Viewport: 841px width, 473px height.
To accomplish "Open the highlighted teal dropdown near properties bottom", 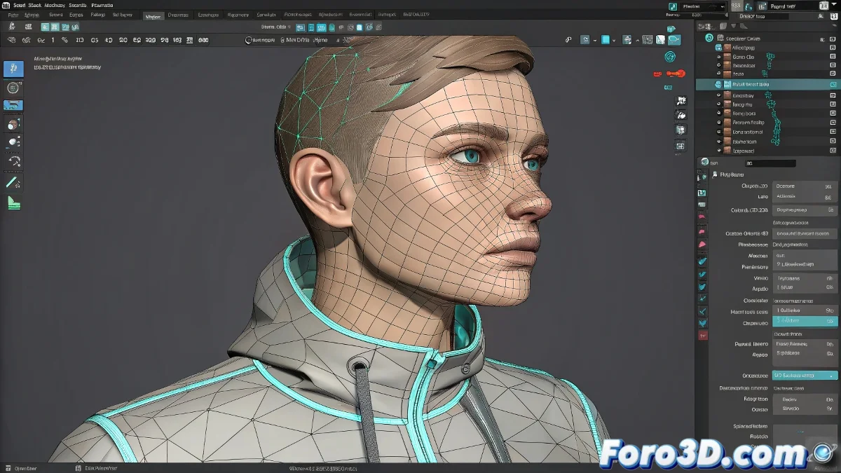I will 805,376.
